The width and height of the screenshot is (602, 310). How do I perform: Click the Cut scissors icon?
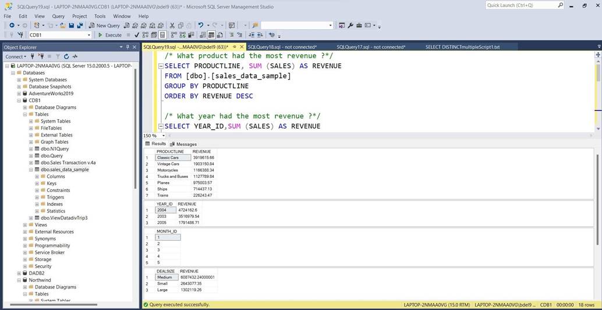[172, 26]
